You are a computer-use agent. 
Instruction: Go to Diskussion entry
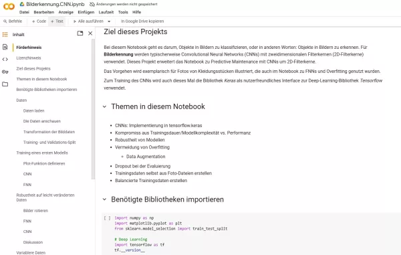click(x=33, y=242)
